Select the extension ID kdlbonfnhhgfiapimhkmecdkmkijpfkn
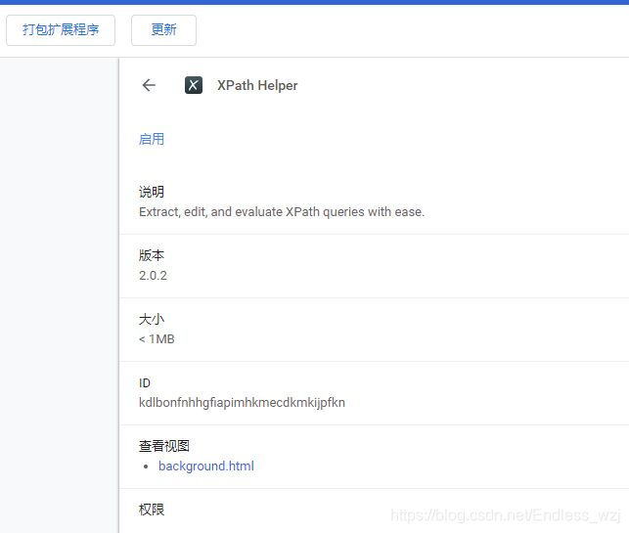The image size is (629, 533). 242,402
